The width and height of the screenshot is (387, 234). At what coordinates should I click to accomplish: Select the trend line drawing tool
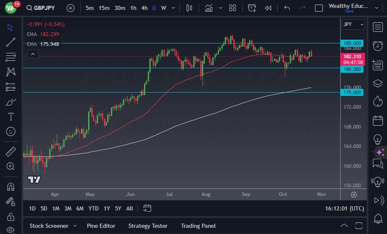click(11, 42)
